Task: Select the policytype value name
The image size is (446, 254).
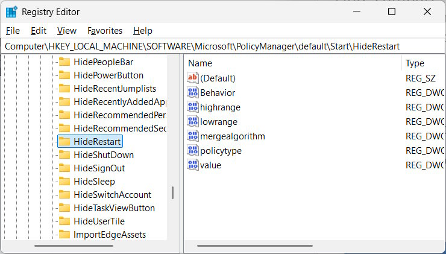Action: tap(221, 151)
